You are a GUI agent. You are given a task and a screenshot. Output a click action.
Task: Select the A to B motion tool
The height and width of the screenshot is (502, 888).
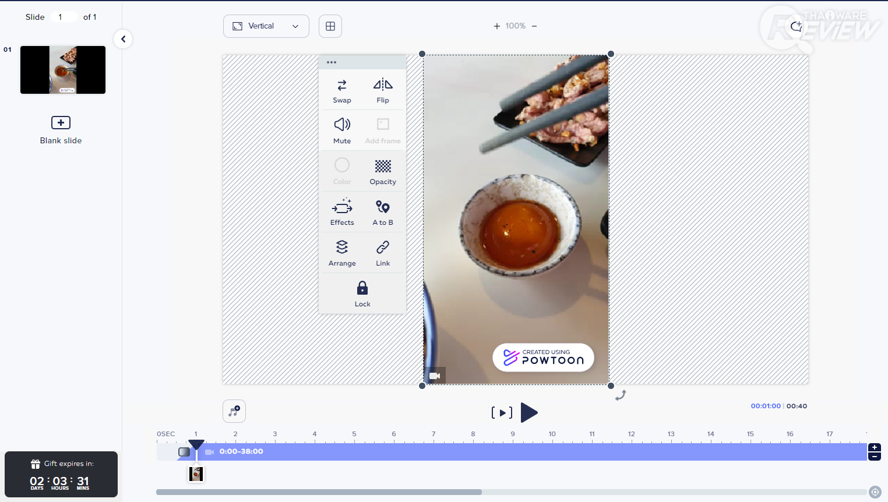(x=383, y=213)
